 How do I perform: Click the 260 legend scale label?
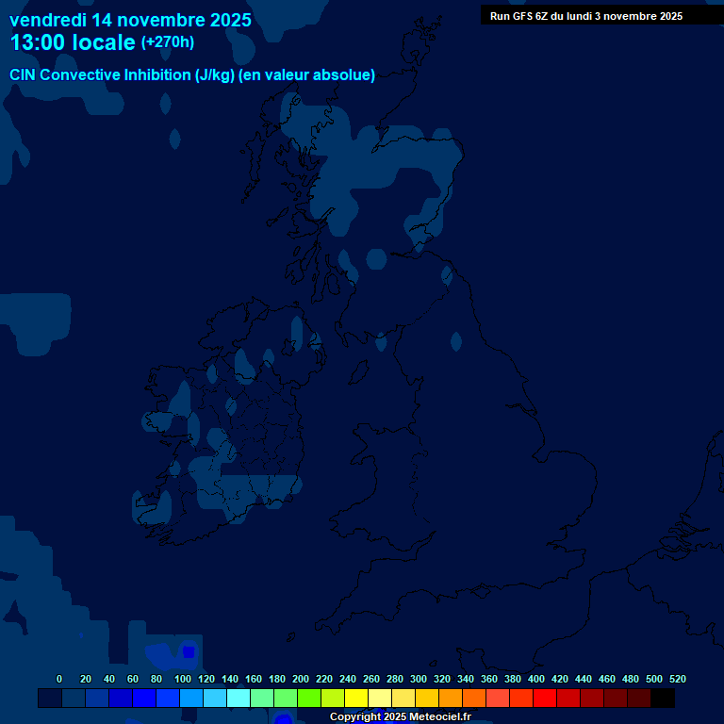click(x=370, y=679)
